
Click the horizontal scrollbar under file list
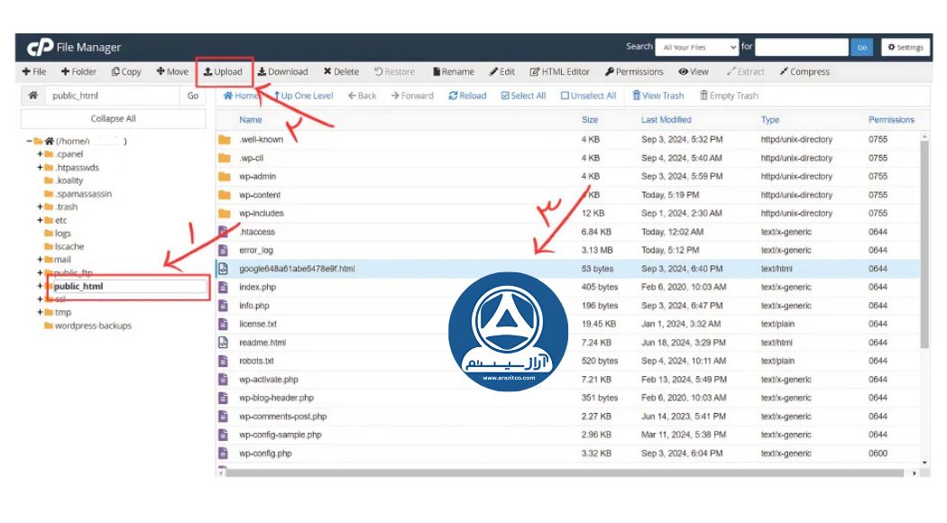(x=565, y=473)
